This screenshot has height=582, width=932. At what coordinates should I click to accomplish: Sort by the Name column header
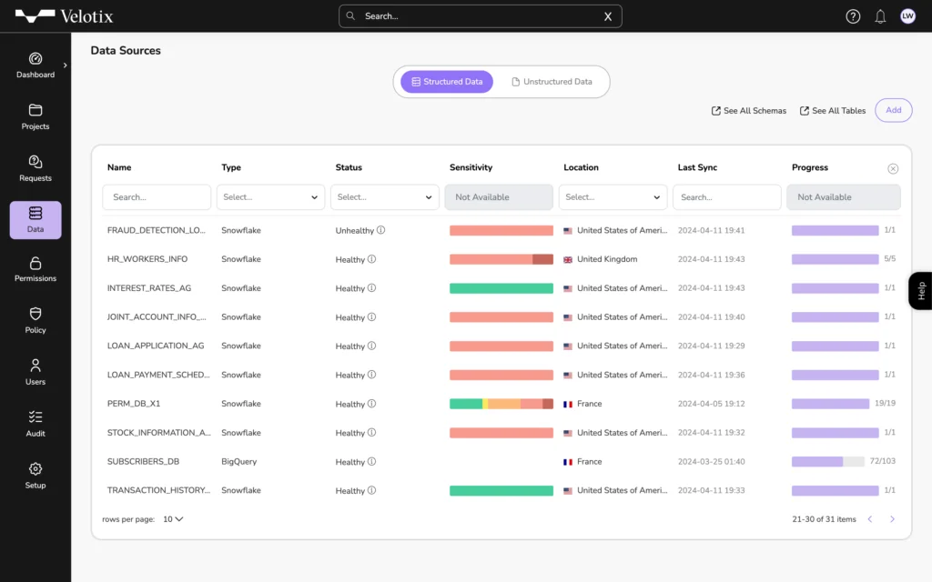click(x=119, y=167)
